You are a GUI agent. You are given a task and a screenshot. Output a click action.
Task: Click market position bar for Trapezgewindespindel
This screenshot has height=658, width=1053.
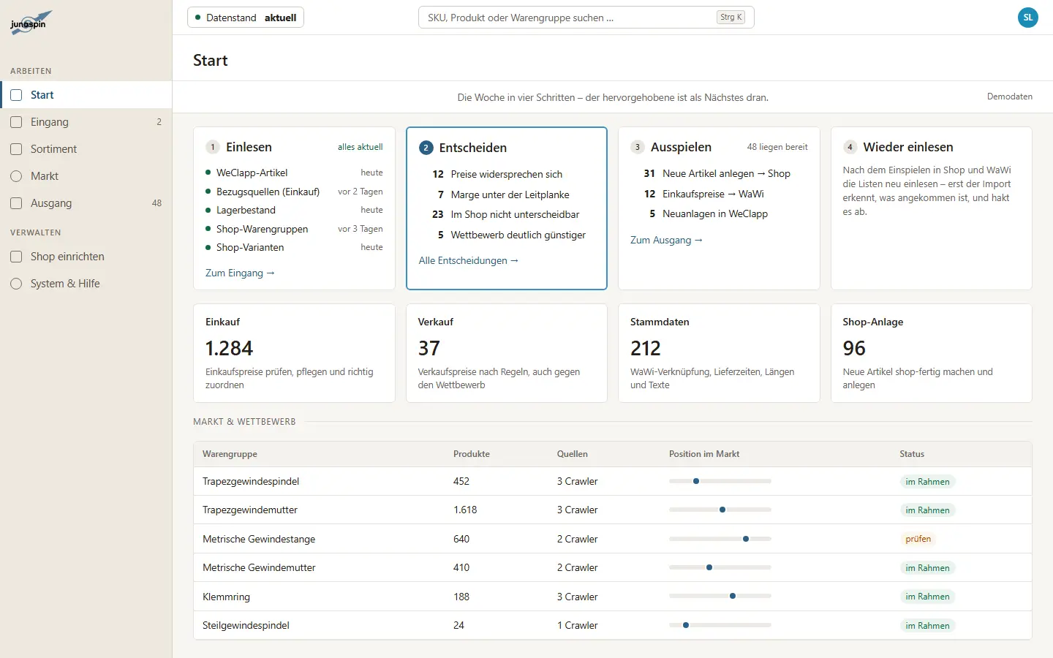tap(720, 481)
